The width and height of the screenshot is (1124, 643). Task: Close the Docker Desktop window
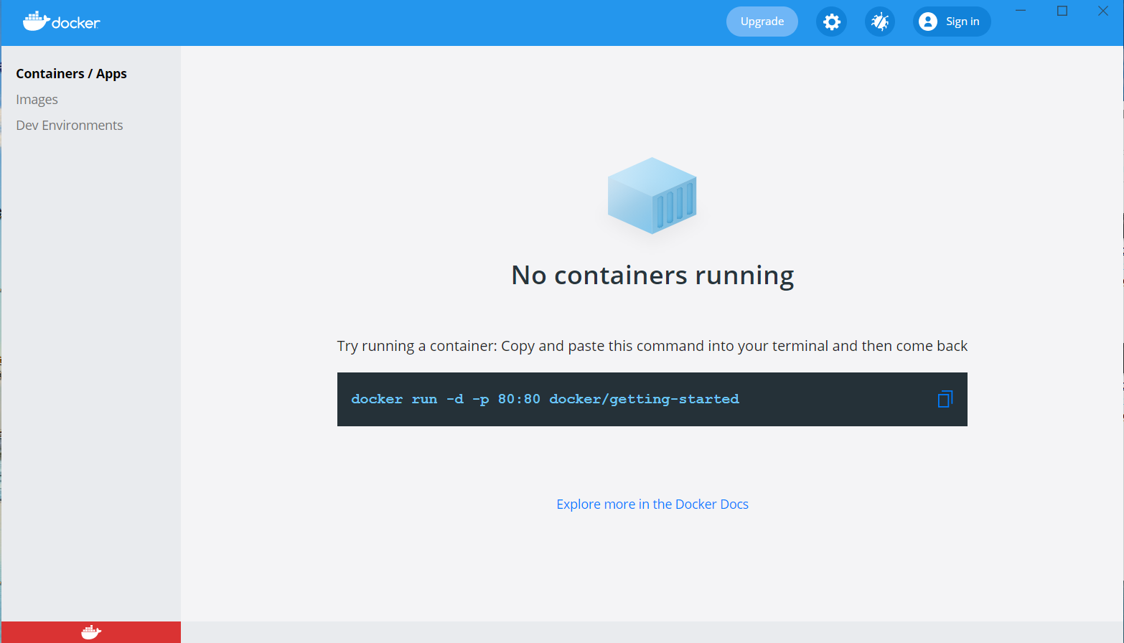click(x=1103, y=11)
